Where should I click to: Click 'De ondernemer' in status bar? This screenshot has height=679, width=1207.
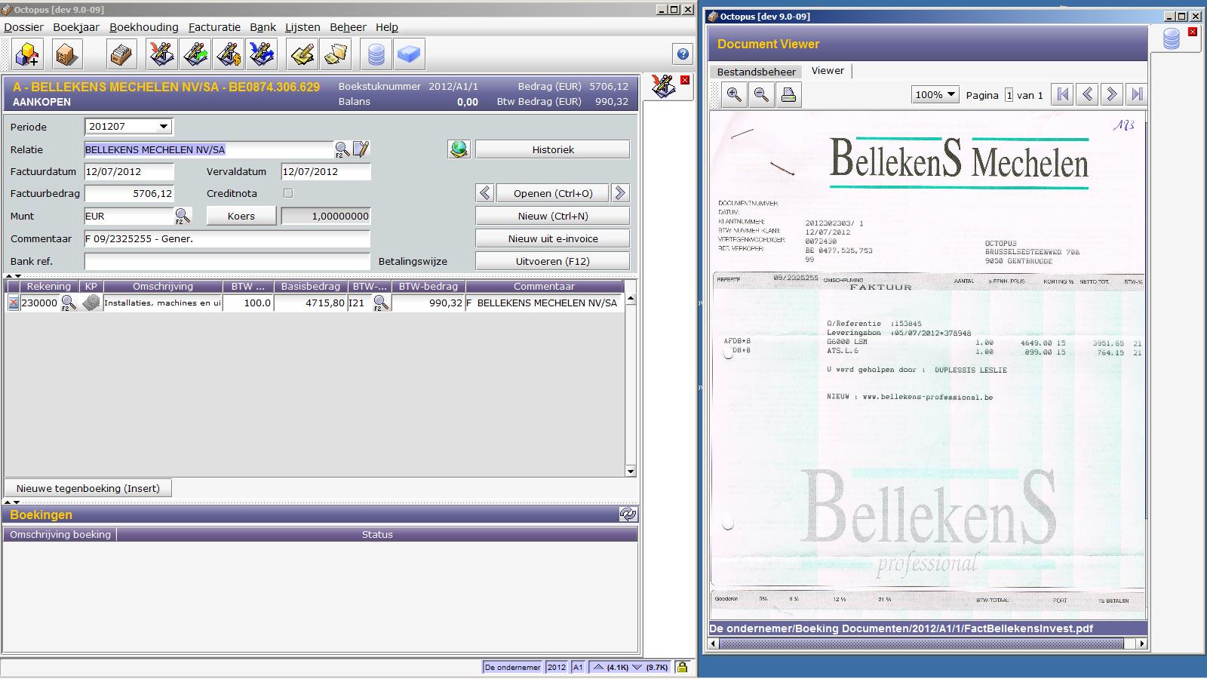[x=513, y=667]
